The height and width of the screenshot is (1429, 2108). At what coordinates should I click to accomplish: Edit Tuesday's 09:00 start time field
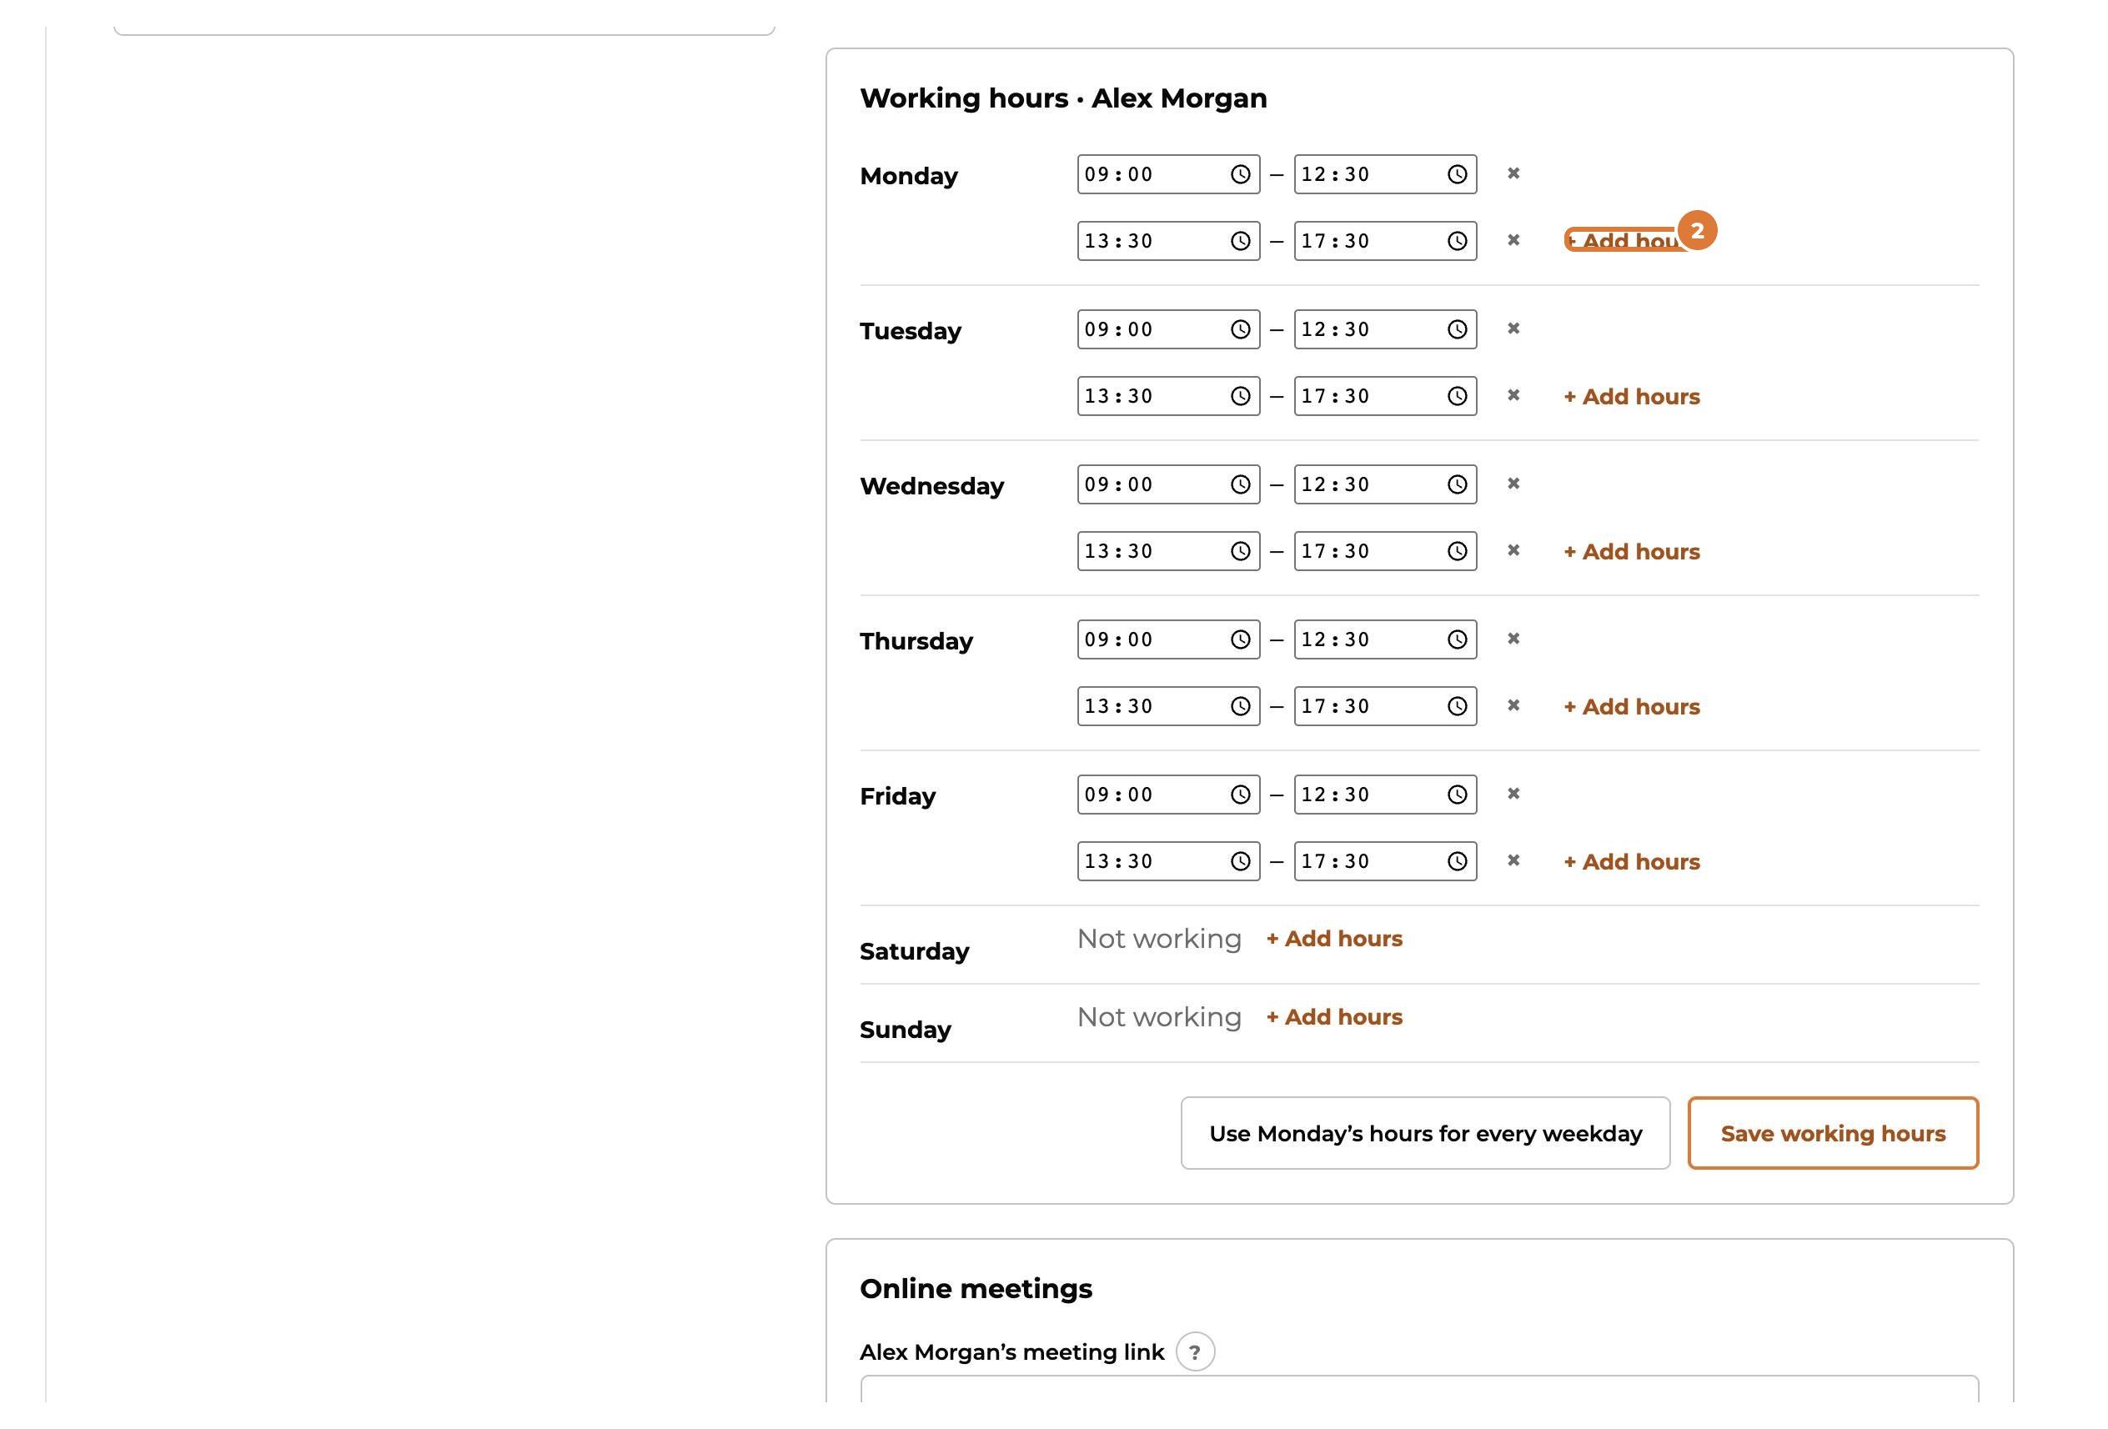pos(1168,329)
